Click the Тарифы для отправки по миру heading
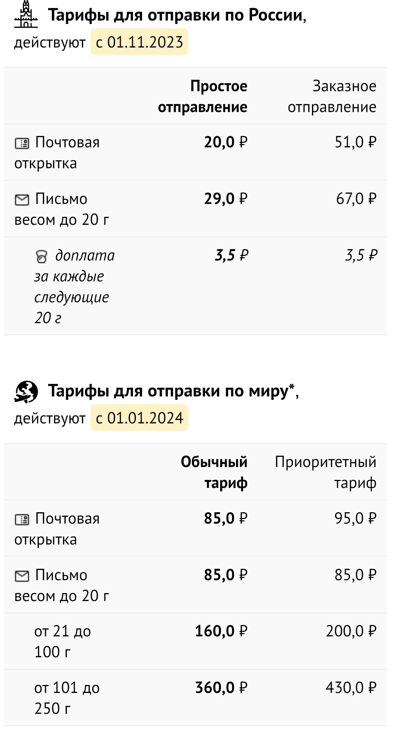The image size is (410, 729). coord(173,391)
